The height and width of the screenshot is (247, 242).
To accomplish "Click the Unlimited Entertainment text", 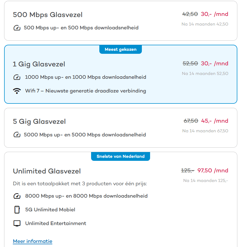I will pyautogui.click(x=55, y=223).
